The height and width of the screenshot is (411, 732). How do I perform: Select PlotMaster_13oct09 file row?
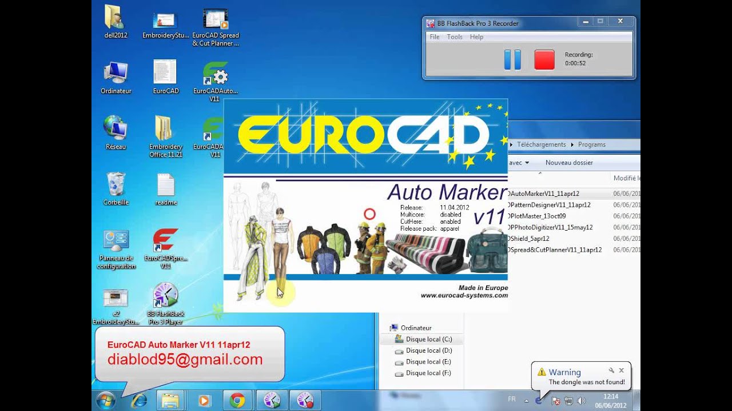coord(574,216)
